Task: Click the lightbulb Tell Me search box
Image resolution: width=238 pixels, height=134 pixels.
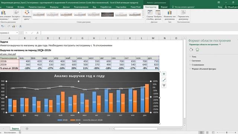Action: click(183, 7)
